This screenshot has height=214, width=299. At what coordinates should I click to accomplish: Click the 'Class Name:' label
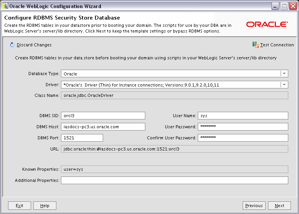[47, 95]
